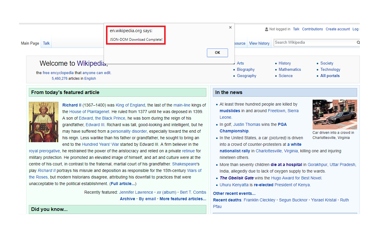The image size is (380, 238).
Task: Open the Bert T. Combs link
Action: coord(193,192)
